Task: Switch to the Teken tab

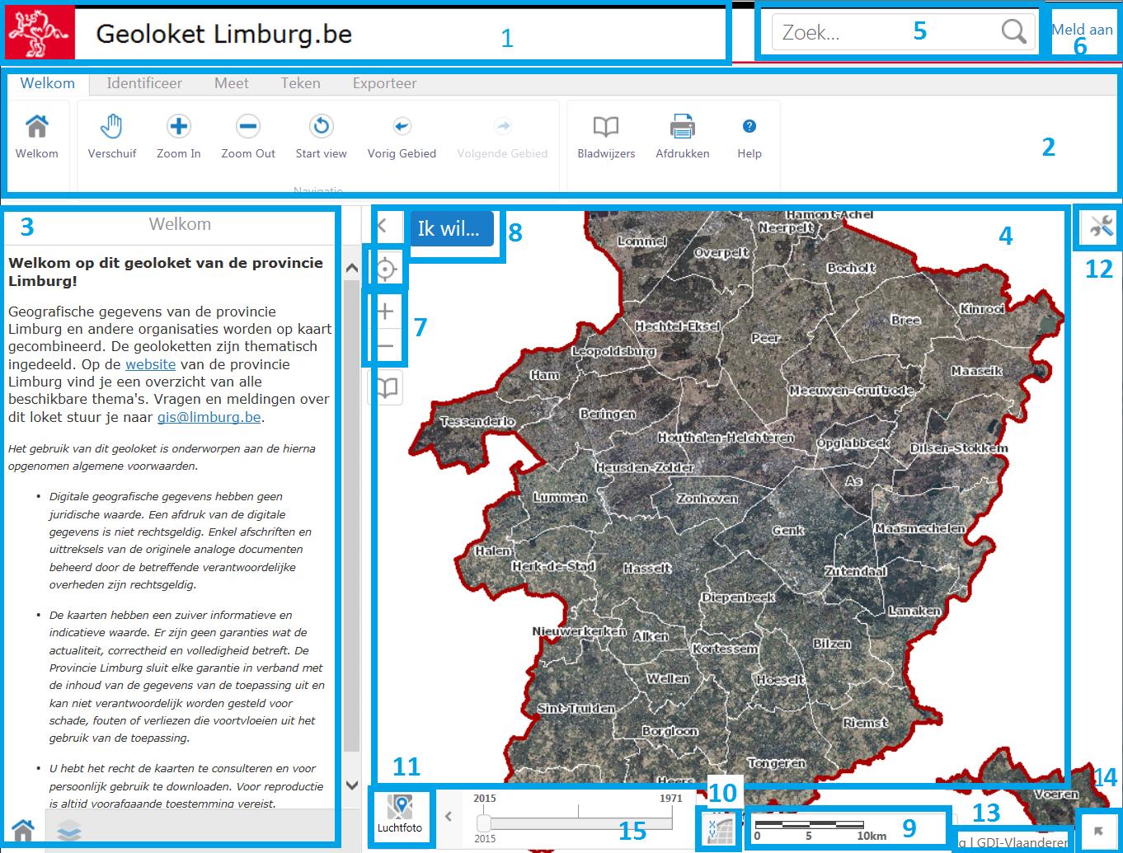Action: tap(300, 83)
